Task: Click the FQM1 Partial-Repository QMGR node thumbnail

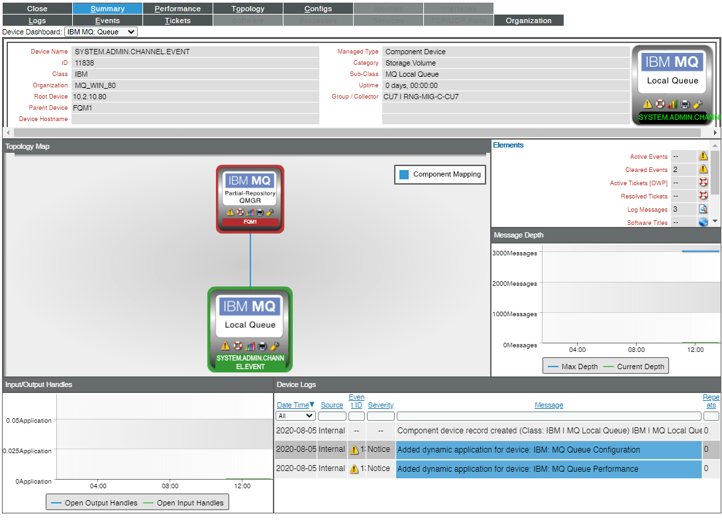Action: point(250,199)
